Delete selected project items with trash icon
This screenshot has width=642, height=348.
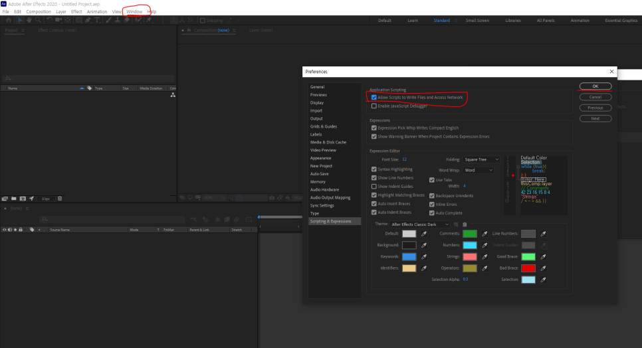coord(60,199)
